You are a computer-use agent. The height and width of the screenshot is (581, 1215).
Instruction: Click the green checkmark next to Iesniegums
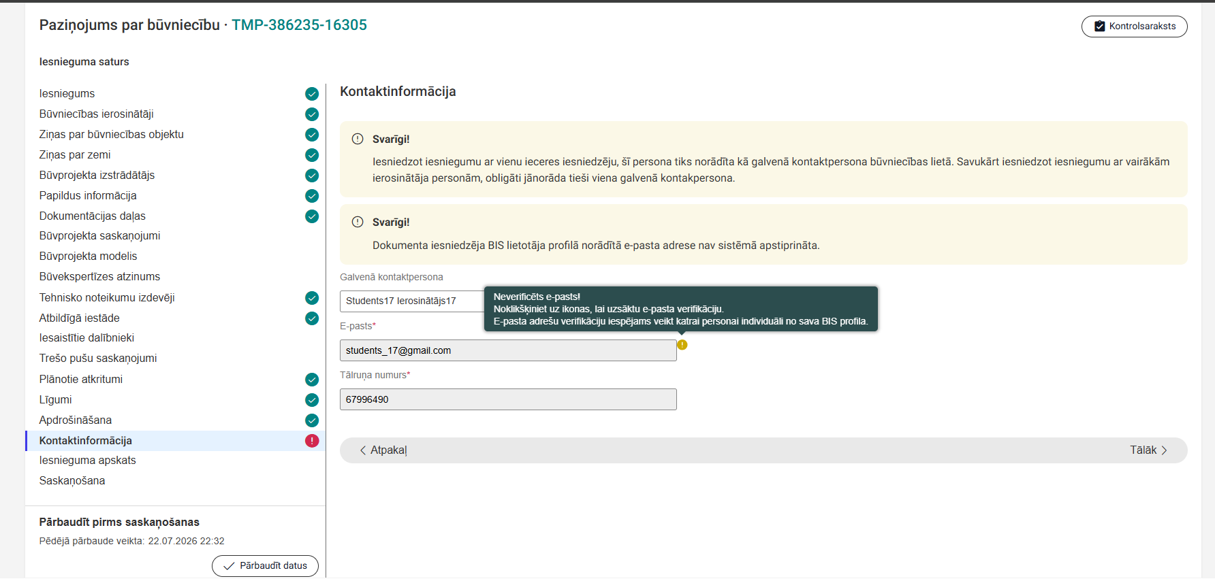312,94
